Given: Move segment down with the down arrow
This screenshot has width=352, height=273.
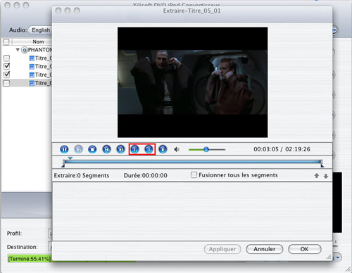Looking at the screenshot, I should click(x=326, y=176).
